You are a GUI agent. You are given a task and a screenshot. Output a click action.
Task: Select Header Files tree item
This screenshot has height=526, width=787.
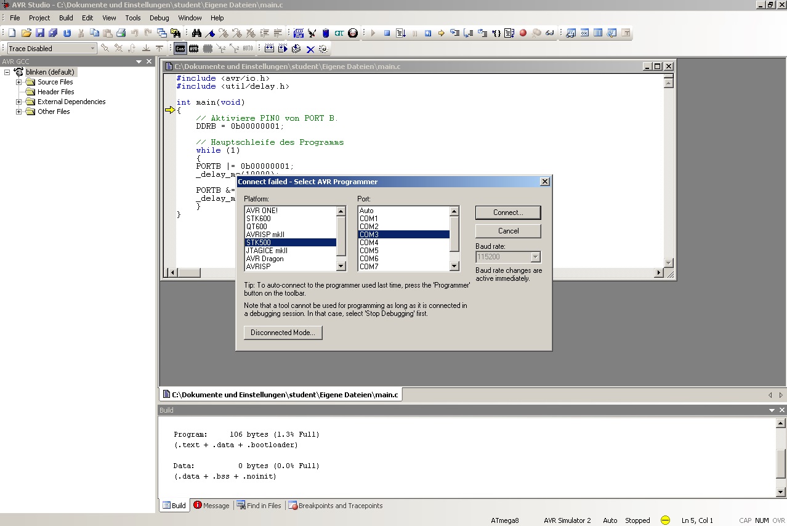(55, 92)
